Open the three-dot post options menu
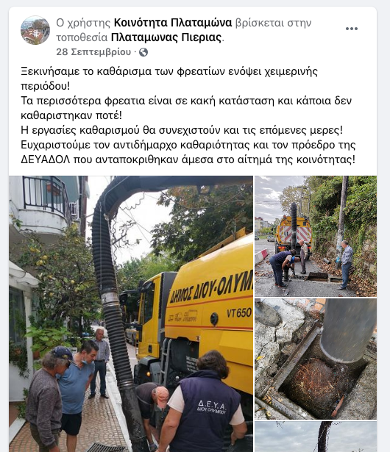Image resolution: width=390 pixels, height=452 pixels. point(351,29)
